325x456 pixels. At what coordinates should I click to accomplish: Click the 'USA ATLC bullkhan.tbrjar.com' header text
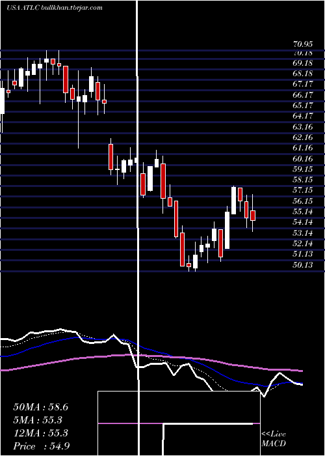click(54, 8)
